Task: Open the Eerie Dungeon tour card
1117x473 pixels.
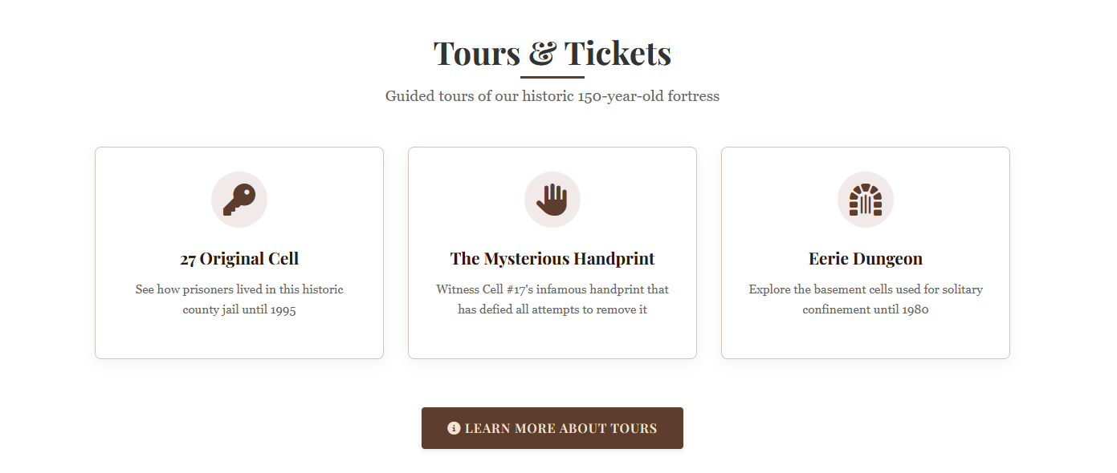Action: (865, 253)
